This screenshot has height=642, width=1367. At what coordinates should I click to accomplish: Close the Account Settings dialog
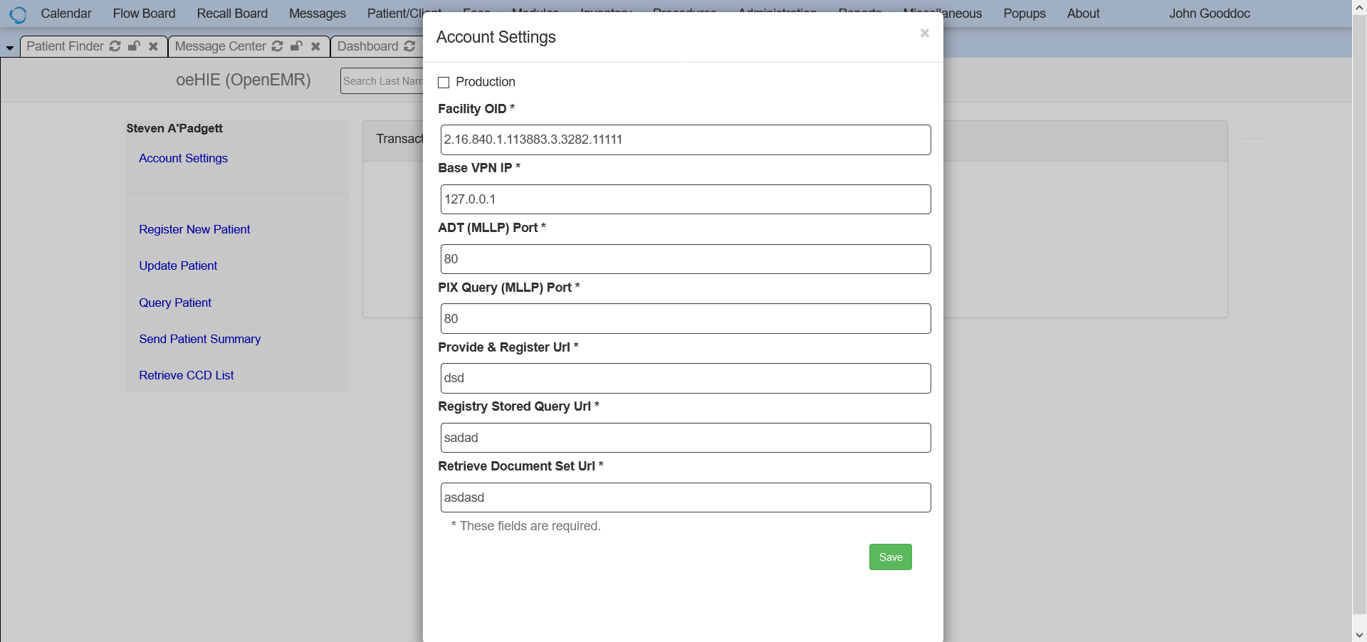924,33
